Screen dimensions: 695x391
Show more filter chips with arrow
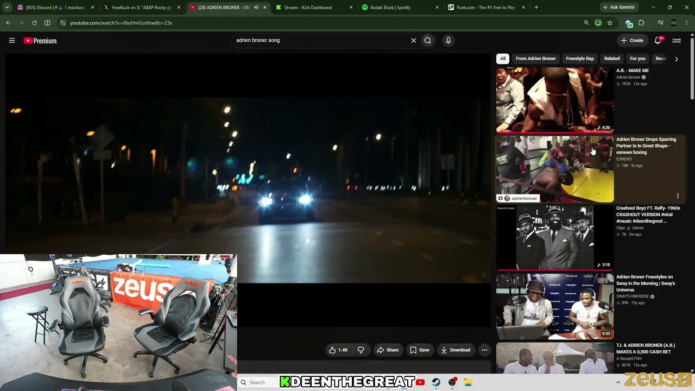[676, 59]
